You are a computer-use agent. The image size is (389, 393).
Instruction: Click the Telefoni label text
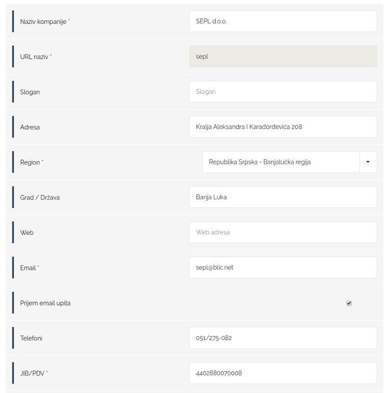coord(31,339)
